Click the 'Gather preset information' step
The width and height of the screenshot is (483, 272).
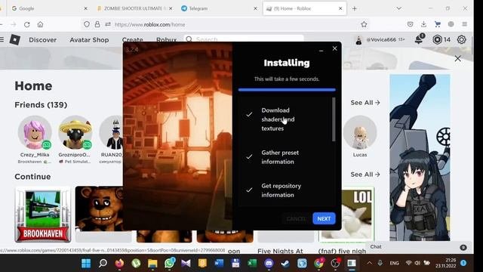(280, 157)
